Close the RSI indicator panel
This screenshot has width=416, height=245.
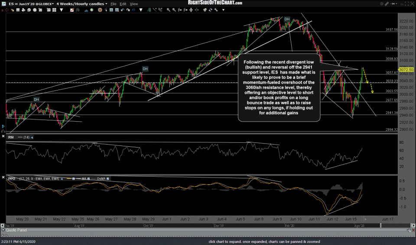3,136
